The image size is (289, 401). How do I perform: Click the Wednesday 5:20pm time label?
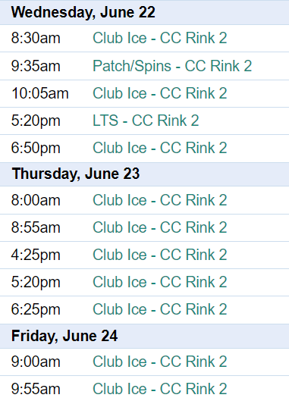point(36,121)
